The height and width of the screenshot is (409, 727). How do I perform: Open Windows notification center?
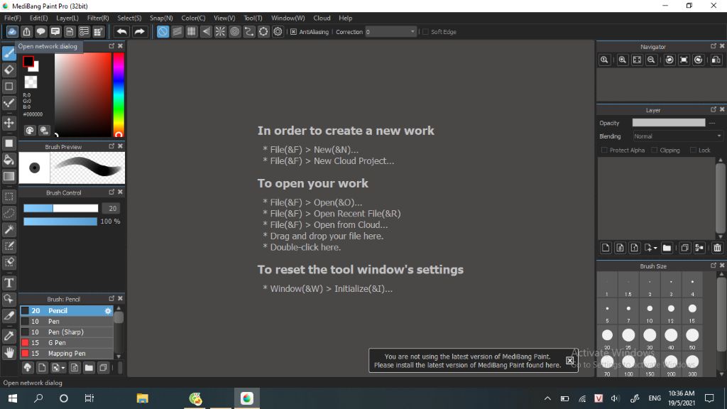pos(709,398)
